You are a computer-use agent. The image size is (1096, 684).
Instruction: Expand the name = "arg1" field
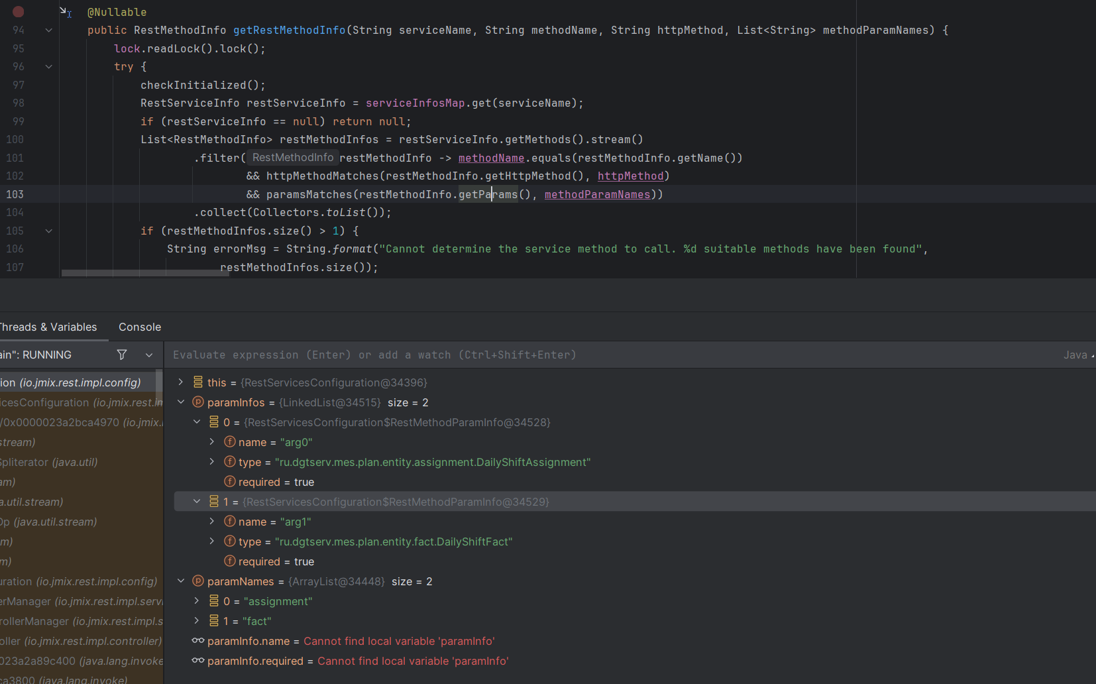[x=212, y=522]
